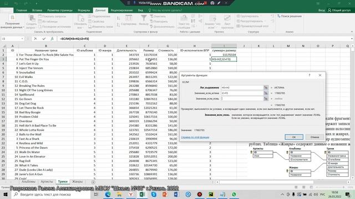Open the Вид ribbon tab

pyautogui.click(x=140, y=10)
